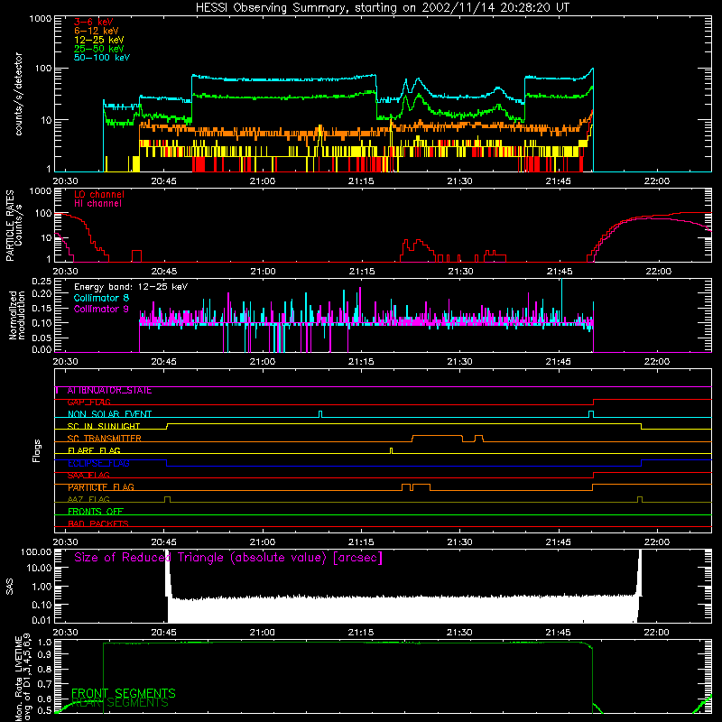Click the SC_IN_SUNLIGHT flag label
The width and height of the screenshot is (722, 722).
coord(104,426)
